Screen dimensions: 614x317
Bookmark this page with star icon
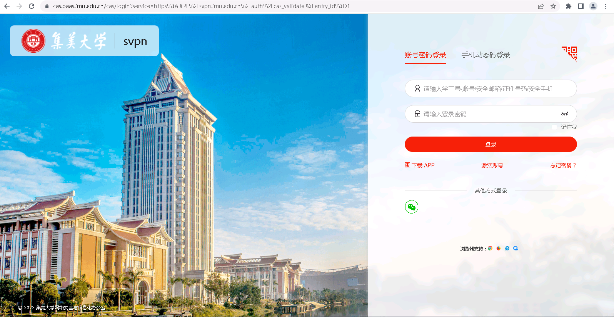[553, 6]
